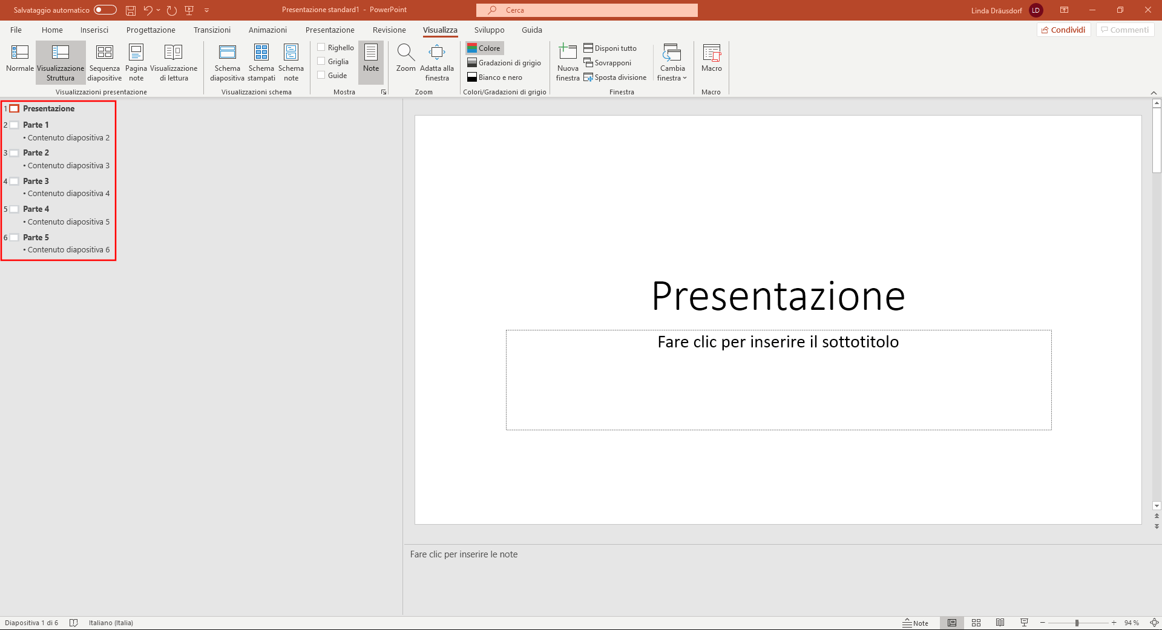This screenshot has width=1162, height=630.
Task: Switch to Transizioni tab
Action: pyautogui.click(x=212, y=30)
